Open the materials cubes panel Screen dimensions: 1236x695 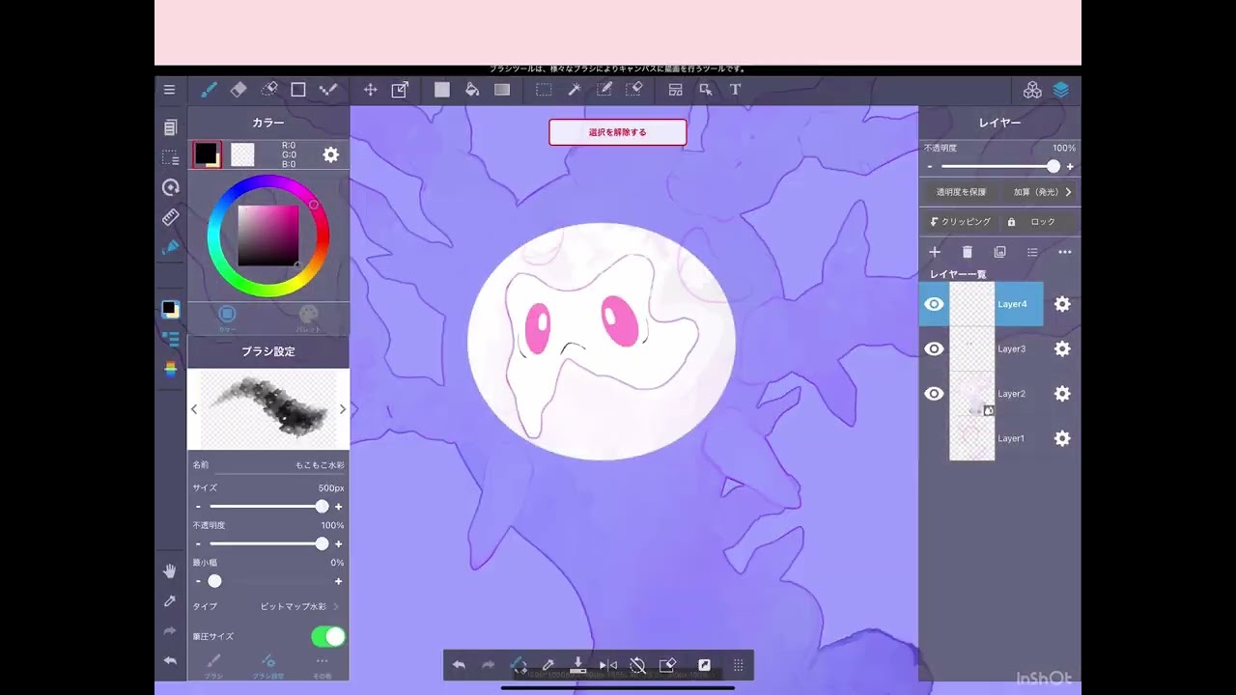[1032, 90]
